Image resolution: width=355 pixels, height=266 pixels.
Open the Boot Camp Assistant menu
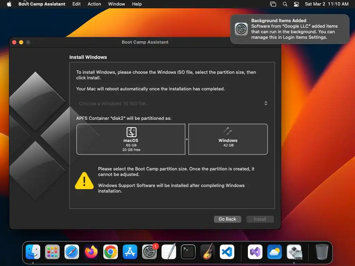(x=42, y=4)
